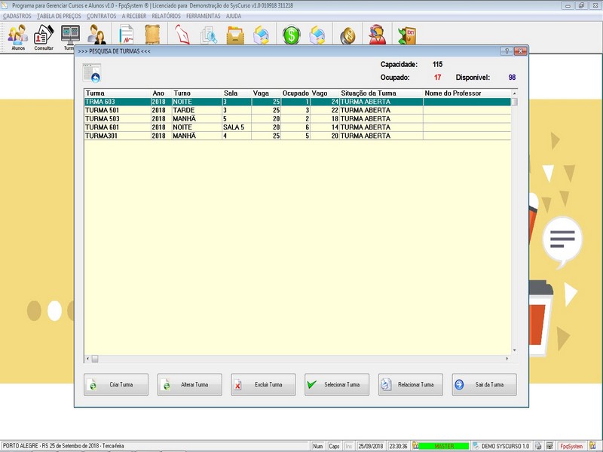Select the TURMA301 row
The height and width of the screenshot is (452, 603).
point(298,136)
